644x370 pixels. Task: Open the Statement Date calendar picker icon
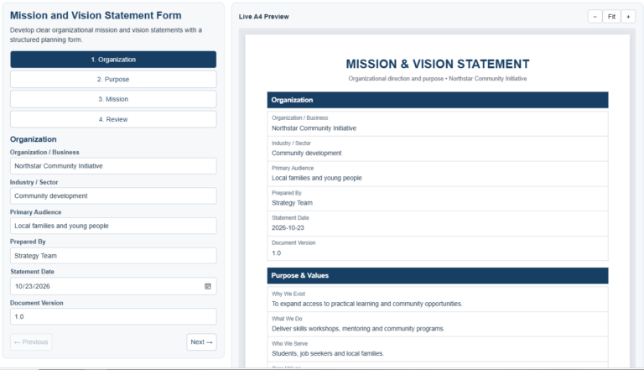[x=208, y=286]
